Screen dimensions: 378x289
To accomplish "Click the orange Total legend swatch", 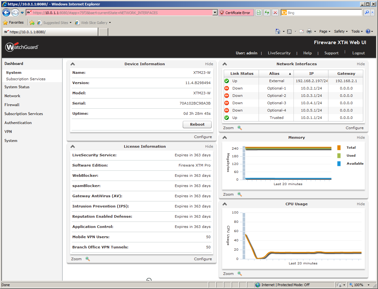I will pyautogui.click(x=339, y=148).
